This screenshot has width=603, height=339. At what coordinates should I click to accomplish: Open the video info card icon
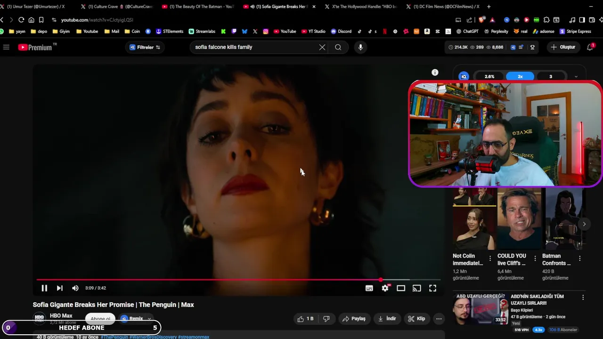tap(435, 73)
